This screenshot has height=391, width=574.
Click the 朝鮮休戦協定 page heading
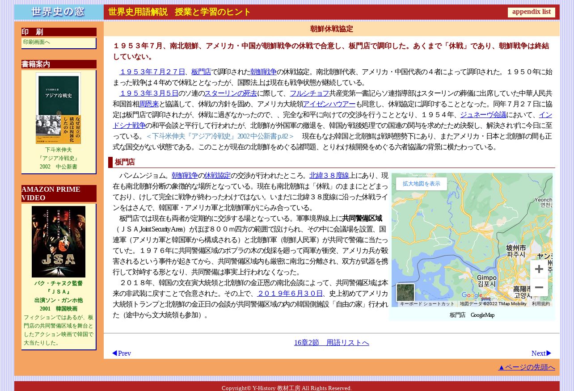tap(332, 29)
